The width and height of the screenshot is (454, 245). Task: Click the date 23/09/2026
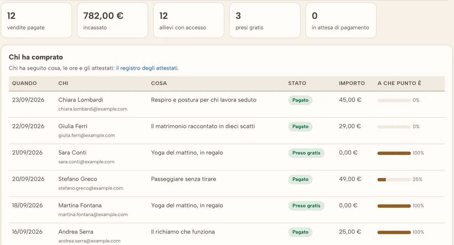click(28, 100)
